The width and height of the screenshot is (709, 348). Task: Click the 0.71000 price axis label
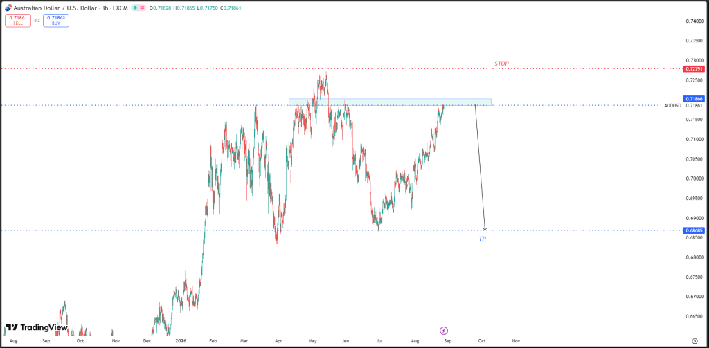pyautogui.click(x=694, y=139)
